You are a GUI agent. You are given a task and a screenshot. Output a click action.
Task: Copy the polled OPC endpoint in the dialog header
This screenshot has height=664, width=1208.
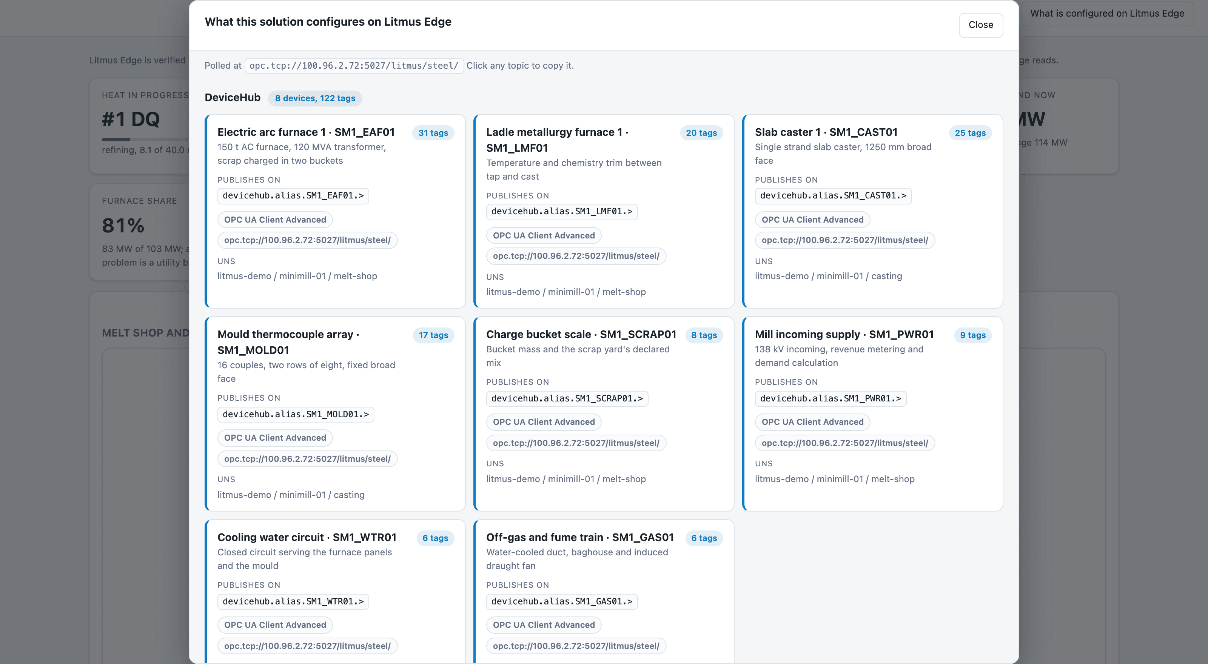point(354,66)
